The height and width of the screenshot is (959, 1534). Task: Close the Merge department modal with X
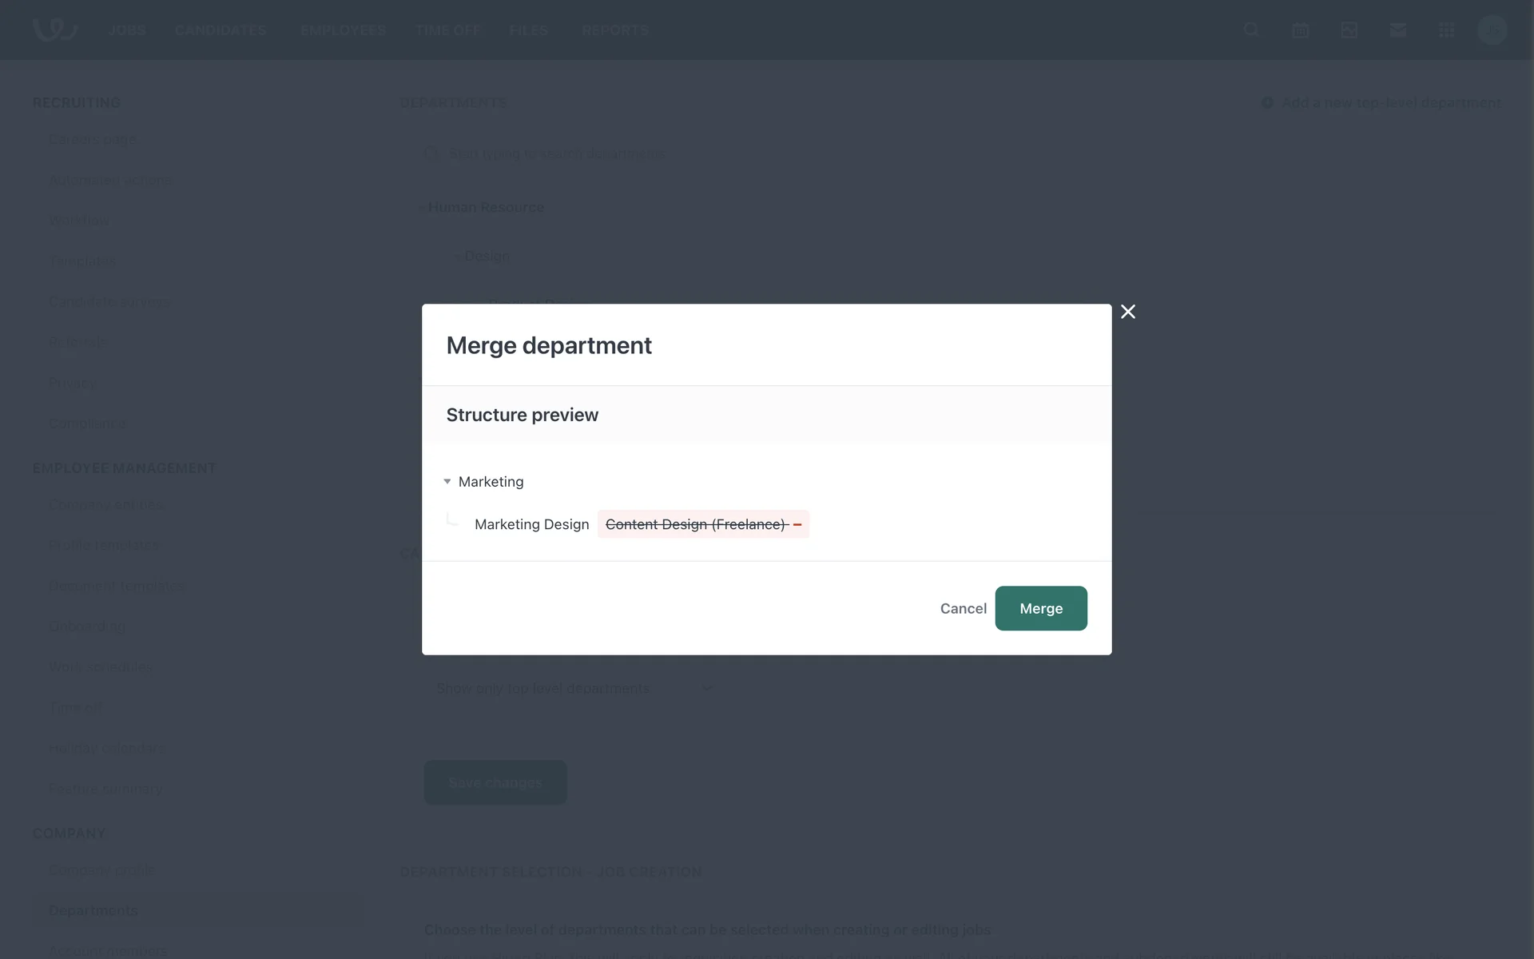[1127, 312]
